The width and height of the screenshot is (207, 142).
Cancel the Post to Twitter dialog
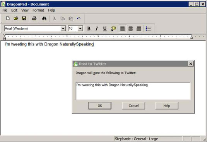133,105
